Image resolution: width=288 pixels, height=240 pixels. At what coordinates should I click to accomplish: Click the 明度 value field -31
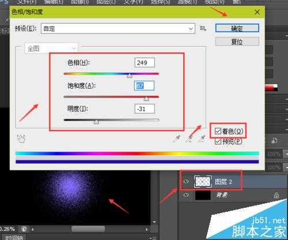pyautogui.click(x=145, y=109)
